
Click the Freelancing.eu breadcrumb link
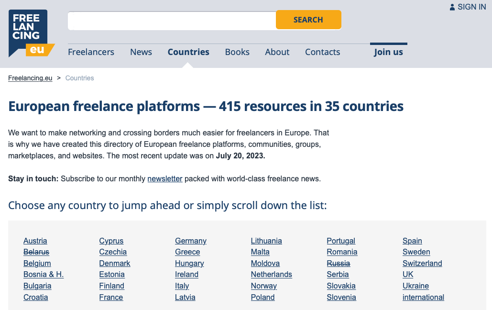(30, 78)
